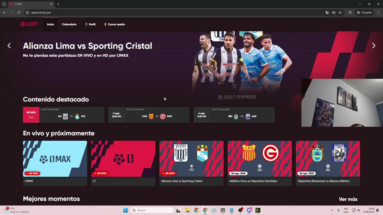The image size is (383, 215).
Task: Open the EN VIVO ALI vs SCL featured card
Action: pos(63,115)
